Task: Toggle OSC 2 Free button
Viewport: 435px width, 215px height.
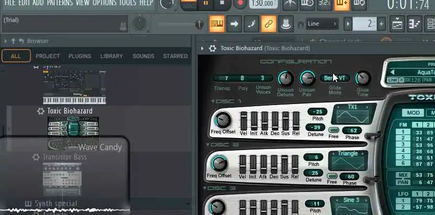Action: point(332,176)
